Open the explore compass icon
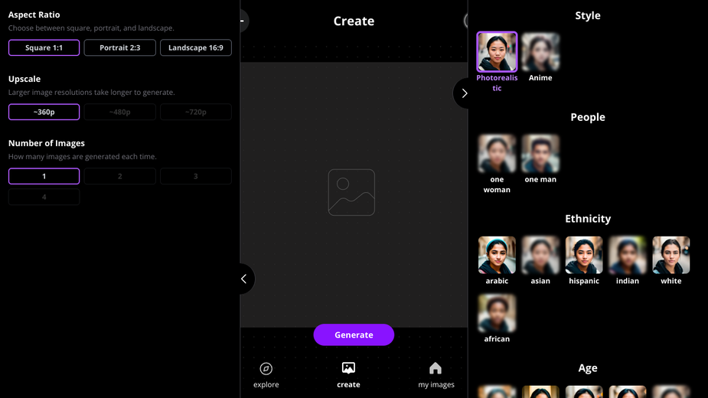 266,369
